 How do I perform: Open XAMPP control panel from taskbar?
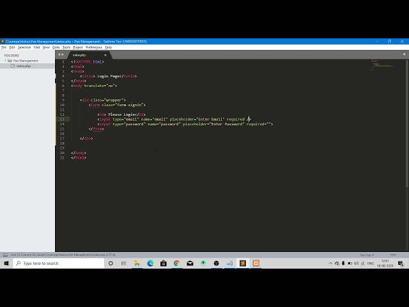256,264
